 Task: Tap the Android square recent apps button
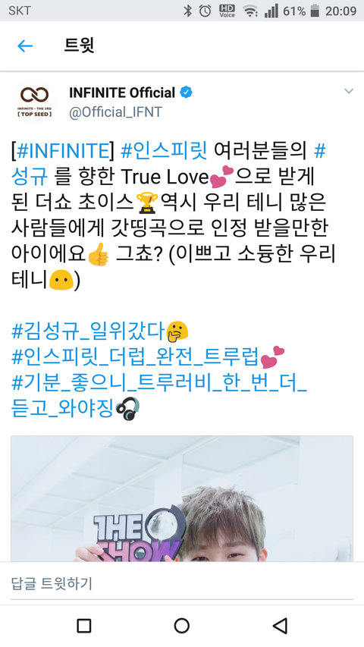pos(83,626)
